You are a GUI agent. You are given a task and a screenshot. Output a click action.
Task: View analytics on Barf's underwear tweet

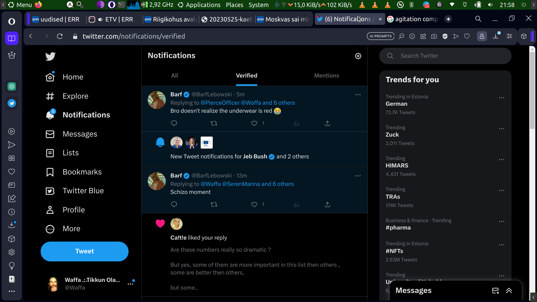[296, 123]
